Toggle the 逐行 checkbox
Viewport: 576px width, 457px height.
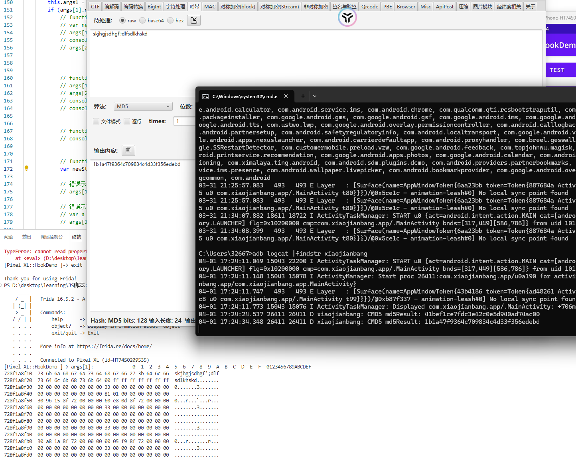127,121
